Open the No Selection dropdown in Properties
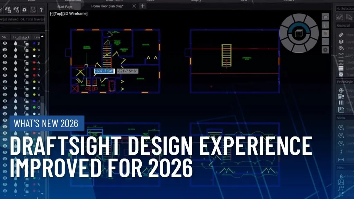 (345, 8)
